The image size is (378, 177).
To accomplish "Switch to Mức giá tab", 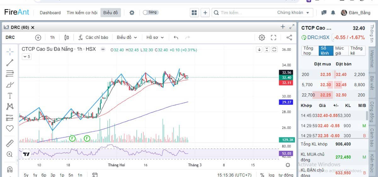I will point(341,50).
